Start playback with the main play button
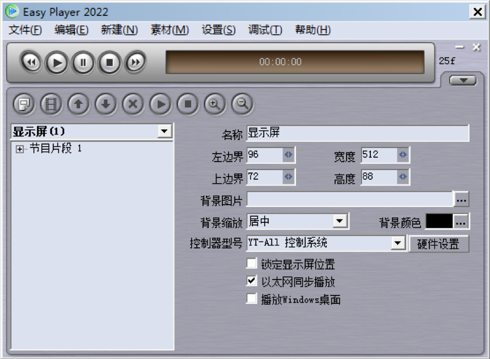This screenshot has height=359, width=490. pos(57,62)
